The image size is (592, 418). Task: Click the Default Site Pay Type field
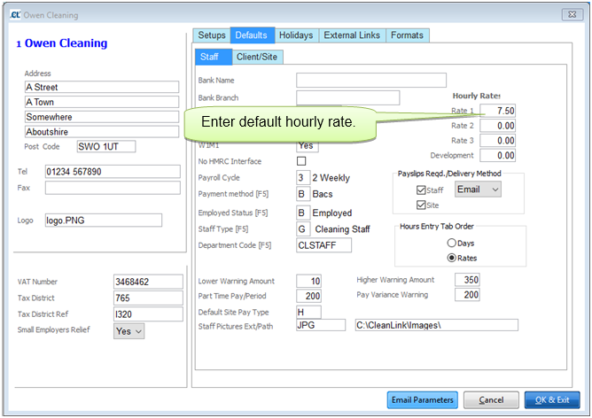(308, 312)
